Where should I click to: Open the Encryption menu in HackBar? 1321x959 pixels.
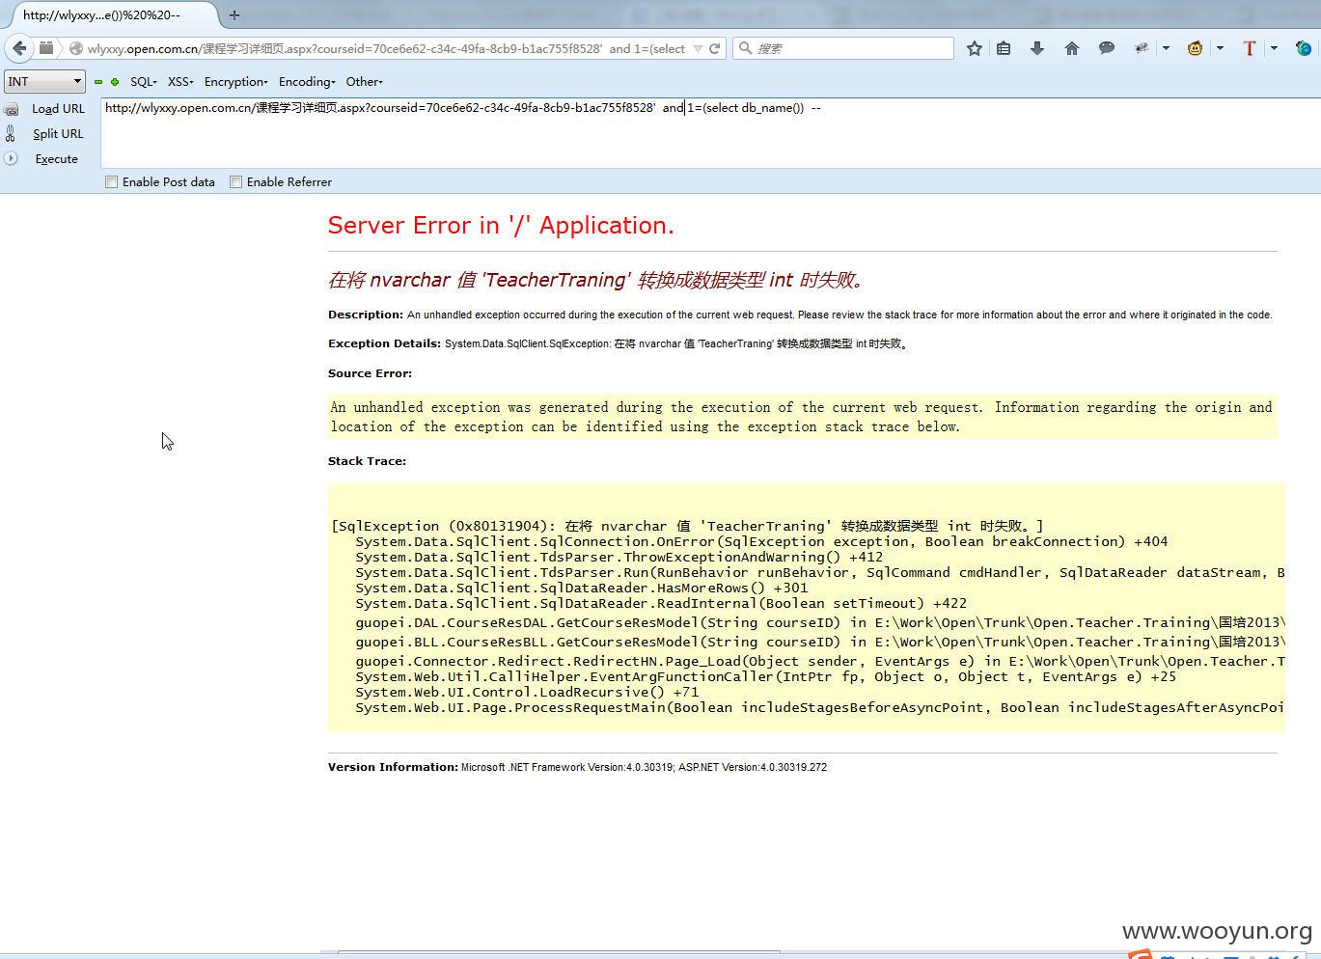pos(235,82)
